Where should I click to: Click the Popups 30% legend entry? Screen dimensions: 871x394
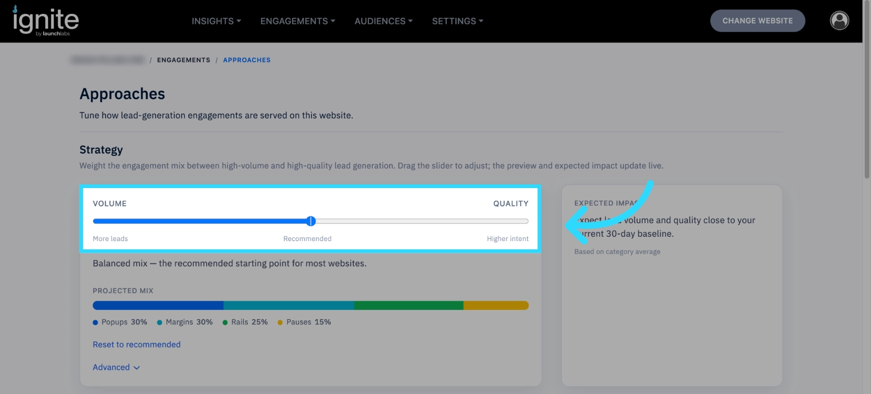[x=120, y=322]
